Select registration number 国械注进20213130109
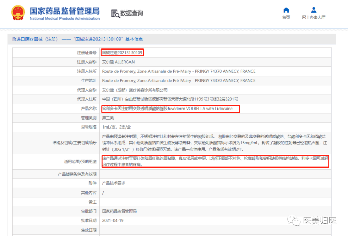This screenshot has height=236, width=348. pos(122,53)
